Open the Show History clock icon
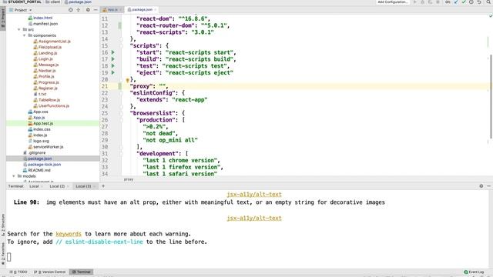 471,2
